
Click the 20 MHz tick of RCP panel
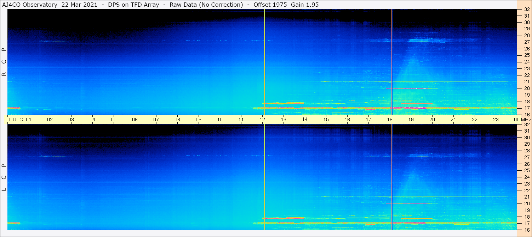coord(526,88)
